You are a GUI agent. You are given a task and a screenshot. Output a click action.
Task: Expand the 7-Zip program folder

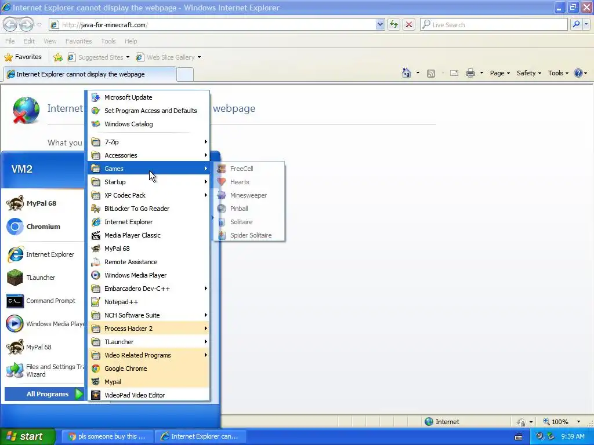(x=148, y=142)
